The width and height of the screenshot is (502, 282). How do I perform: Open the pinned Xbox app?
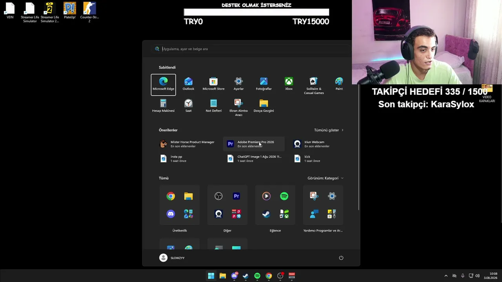[289, 84]
